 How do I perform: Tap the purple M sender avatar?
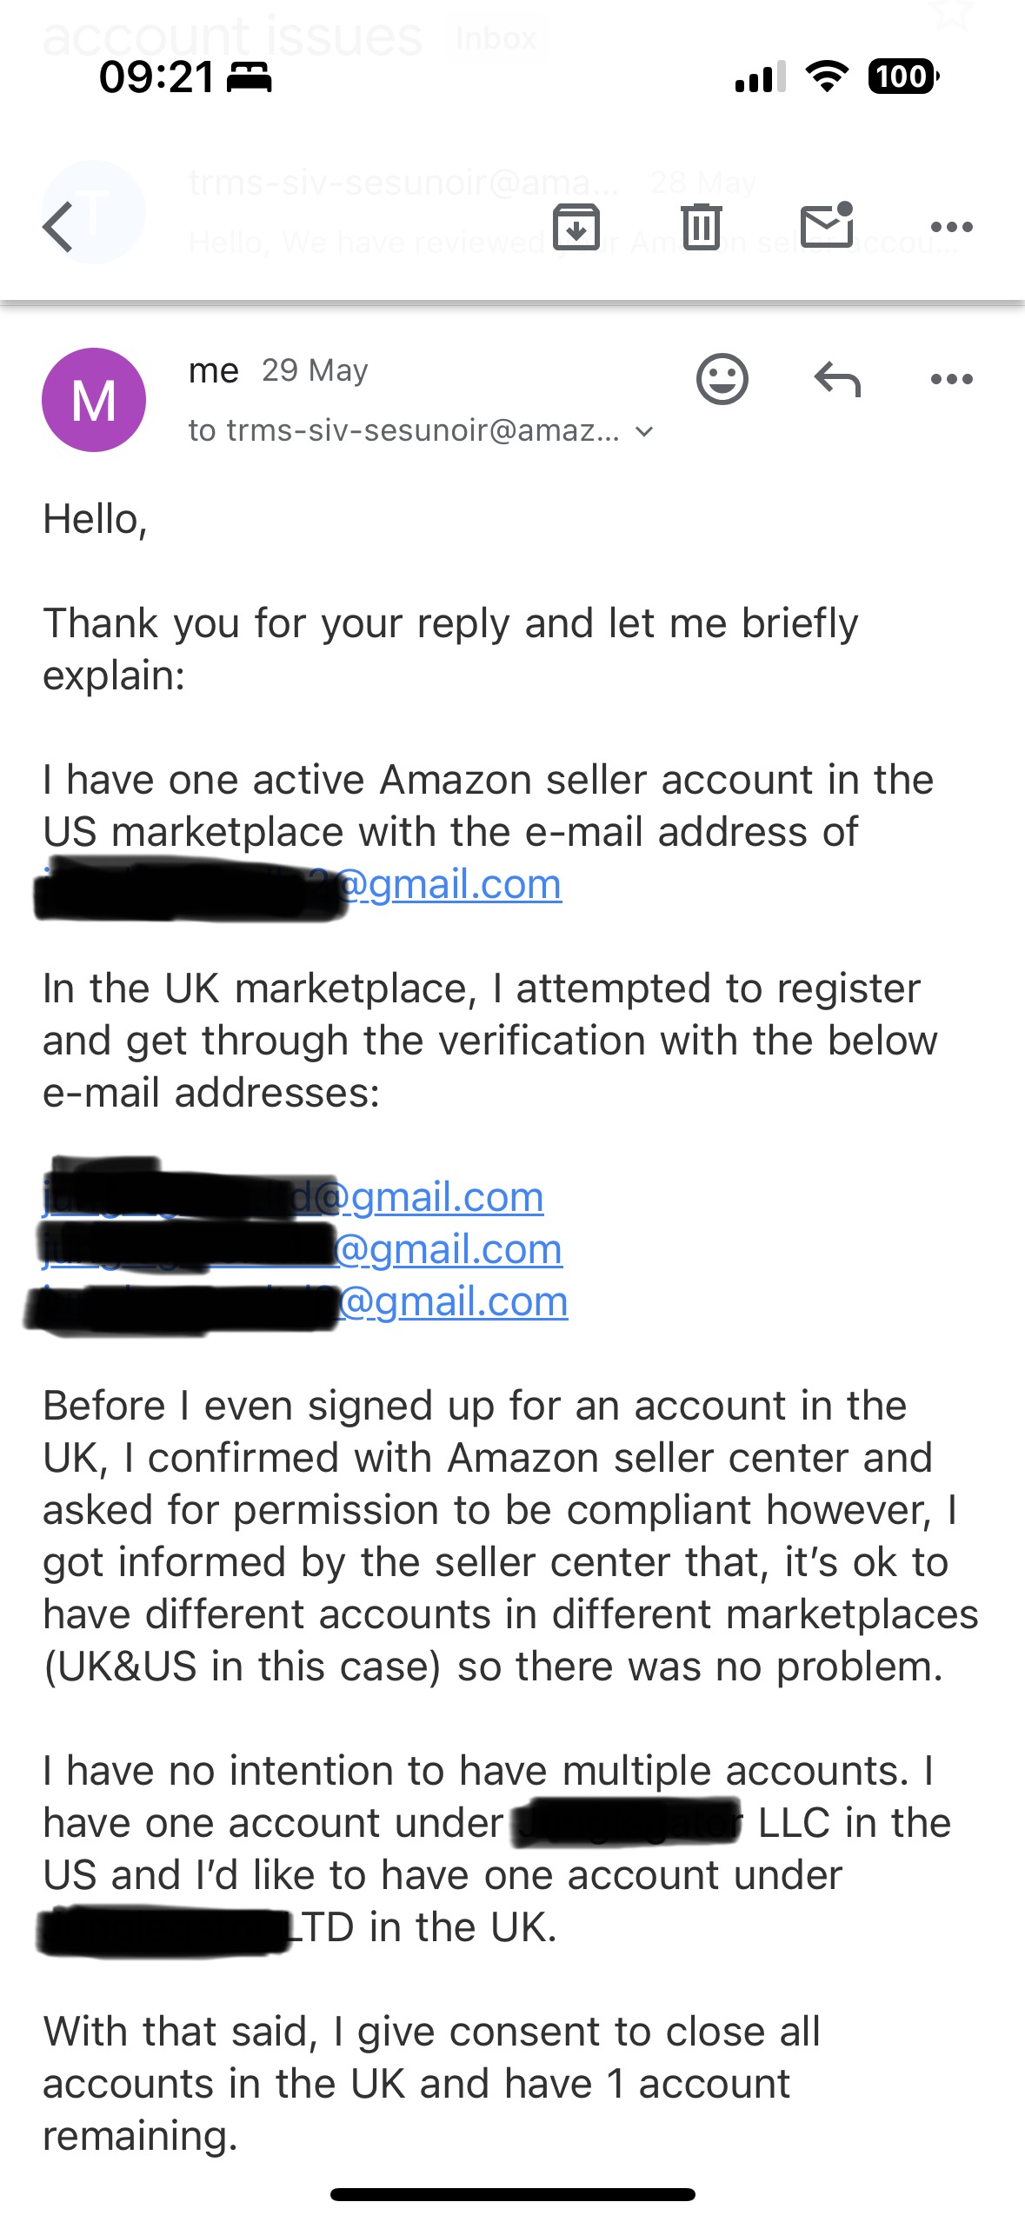(94, 400)
